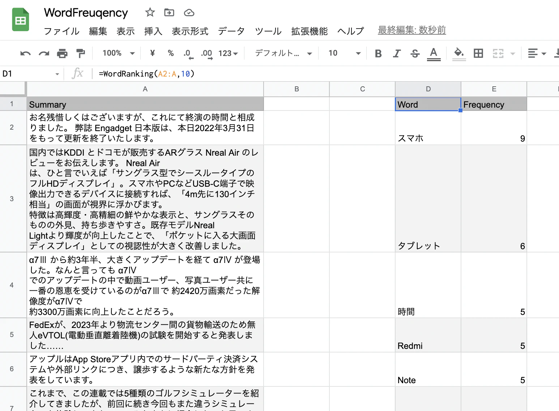The image size is (559, 411).
Task: Toggle bold formatting
Action: pyautogui.click(x=378, y=53)
